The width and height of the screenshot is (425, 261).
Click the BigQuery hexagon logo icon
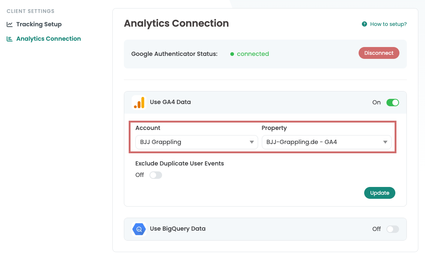(139, 229)
